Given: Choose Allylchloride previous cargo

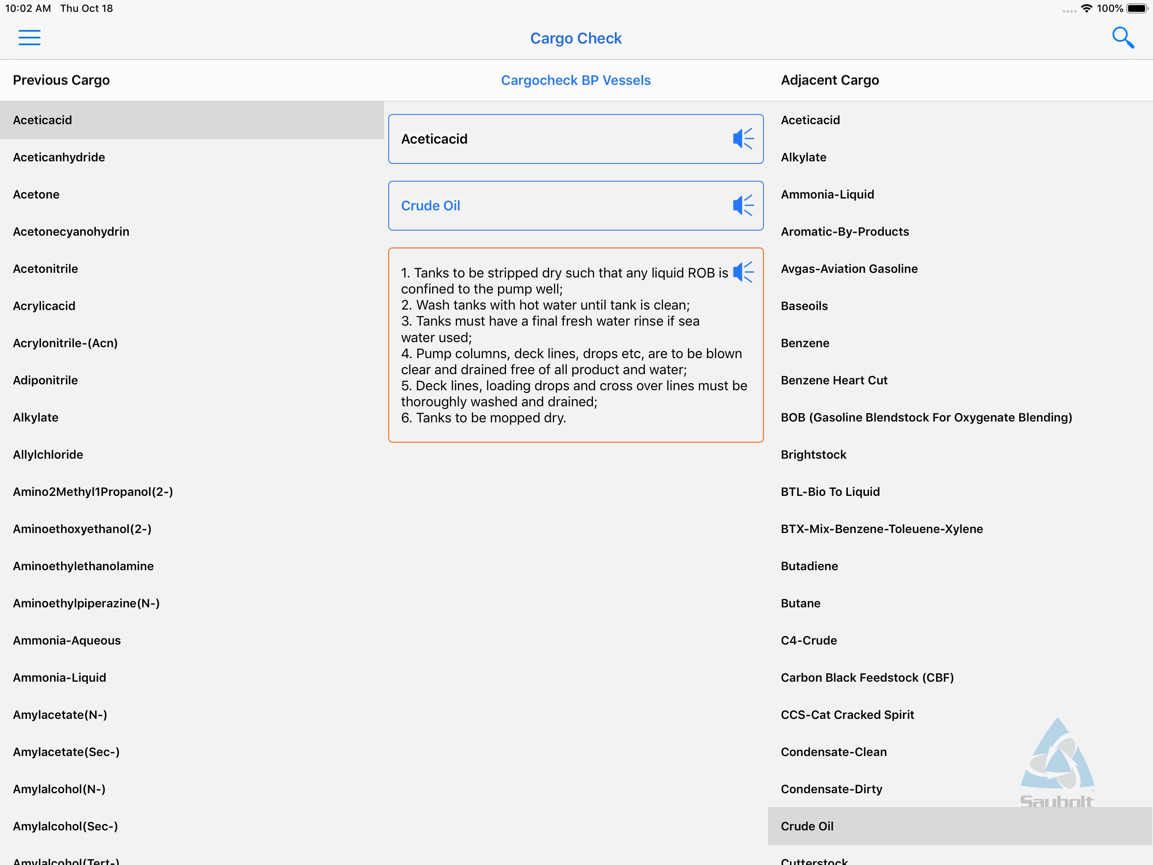Looking at the screenshot, I should pos(192,454).
